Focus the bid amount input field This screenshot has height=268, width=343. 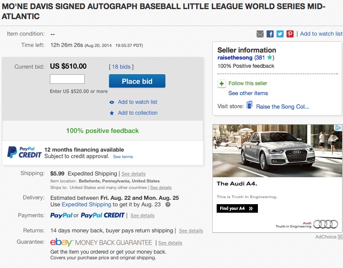point(67,79)
